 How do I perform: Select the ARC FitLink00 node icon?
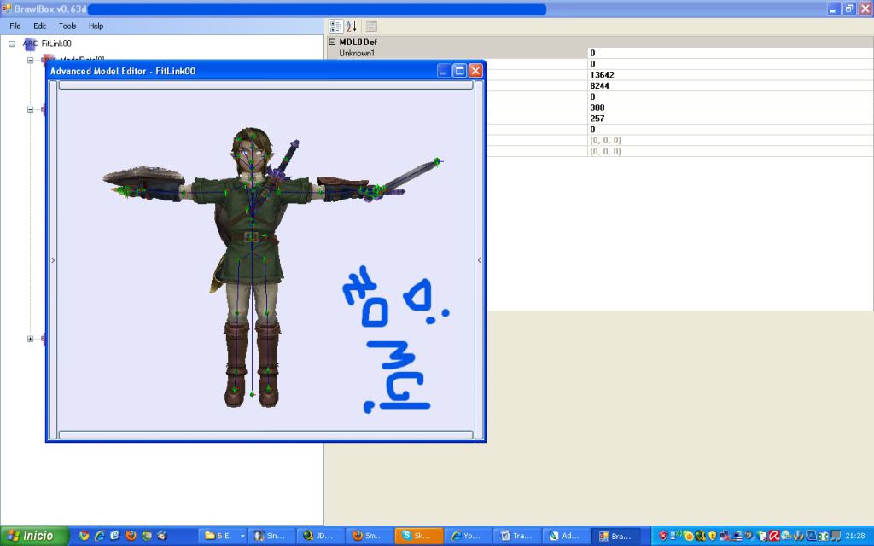coord(31,43)
